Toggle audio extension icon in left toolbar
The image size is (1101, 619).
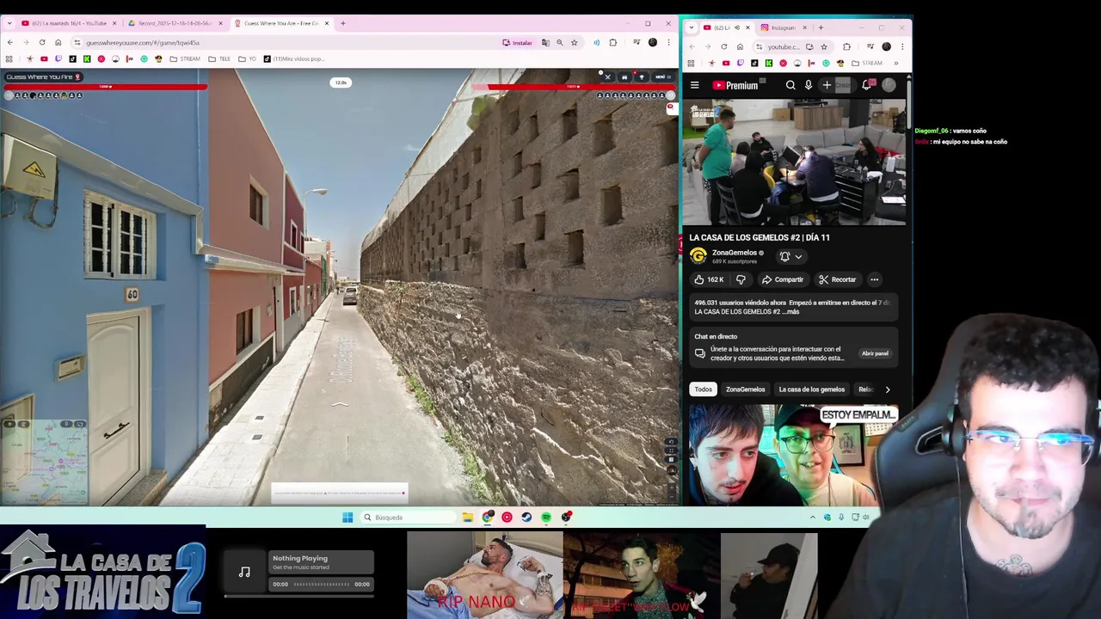point(596,42)
